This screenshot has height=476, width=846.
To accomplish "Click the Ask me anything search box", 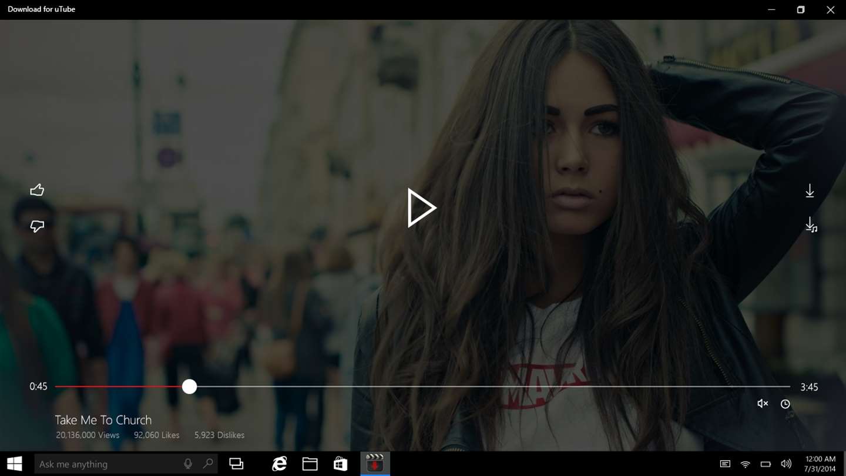I will pos(126,464).
